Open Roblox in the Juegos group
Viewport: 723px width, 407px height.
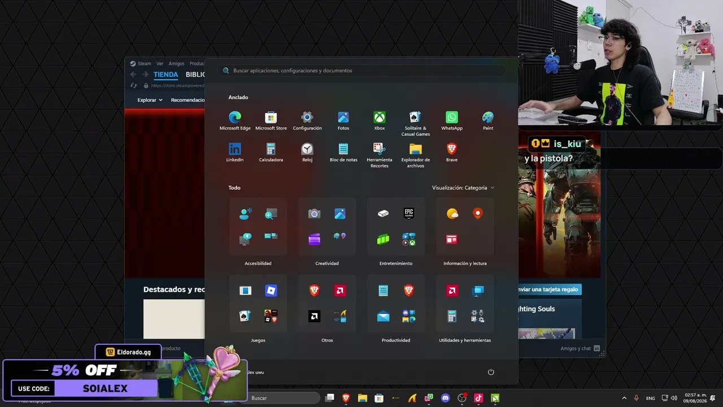[x=271, y=291]
